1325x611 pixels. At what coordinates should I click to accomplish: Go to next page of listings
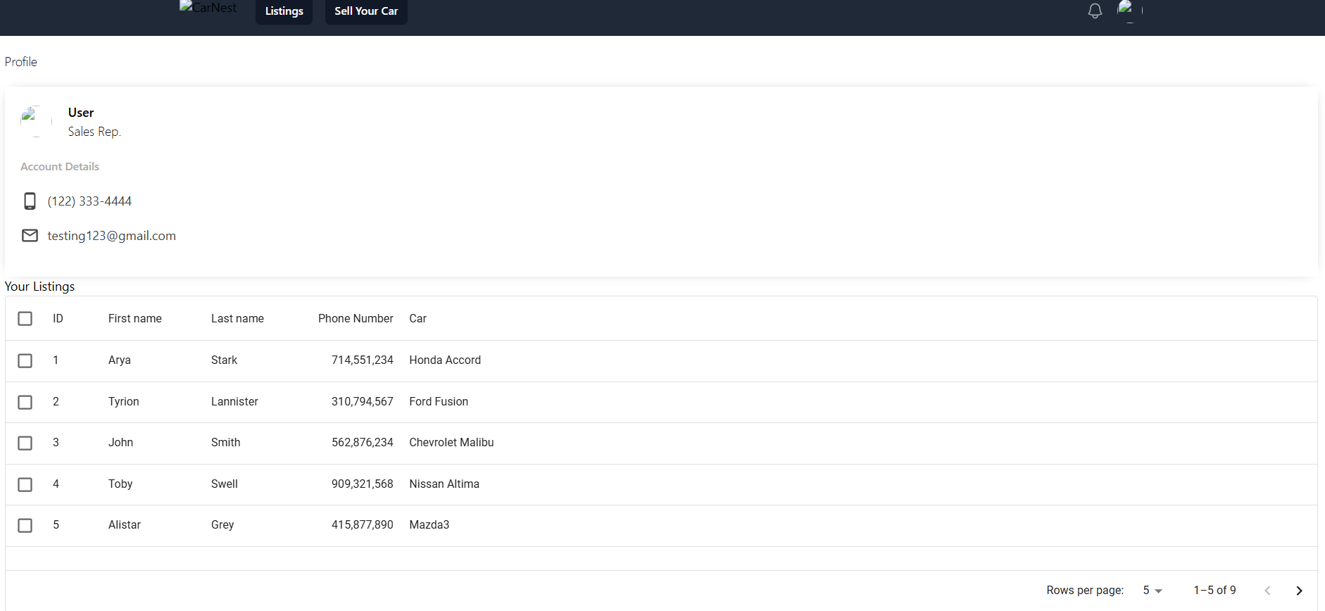pyautogui.click(x=1299, y=591)
